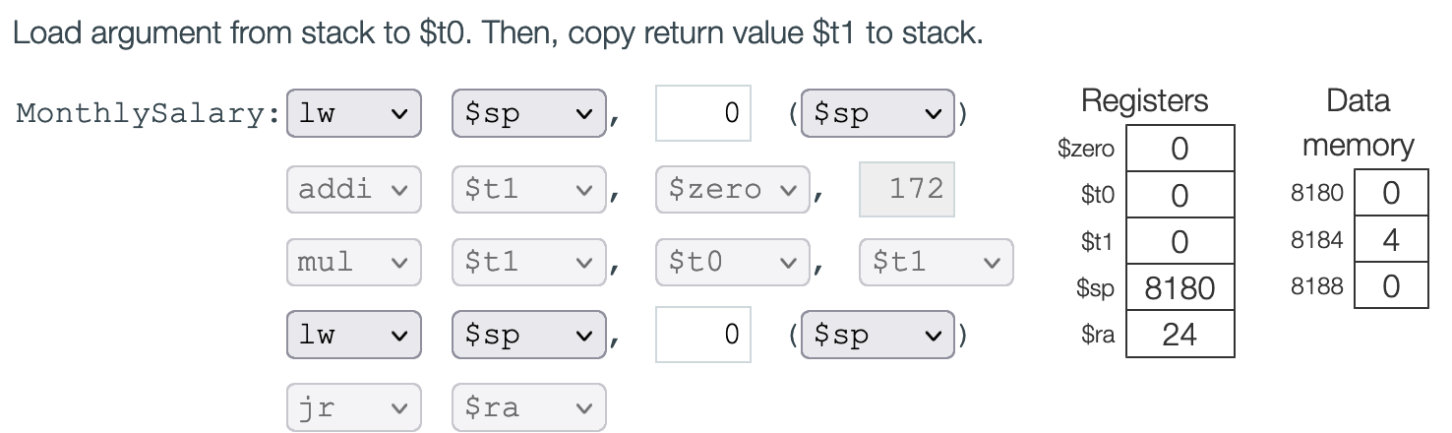Open the lw opcode dropdown beside MonthlySalary label
This screenshot has height=433, width=1452.
(x=353, y=113)
